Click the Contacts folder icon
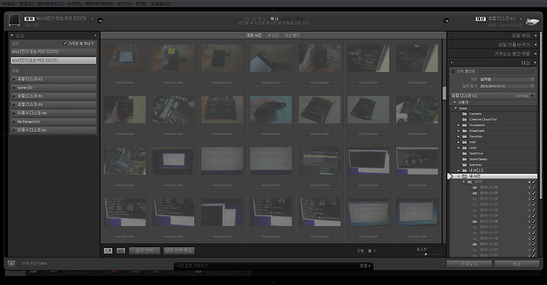547x285 pixels. point(464,114)
